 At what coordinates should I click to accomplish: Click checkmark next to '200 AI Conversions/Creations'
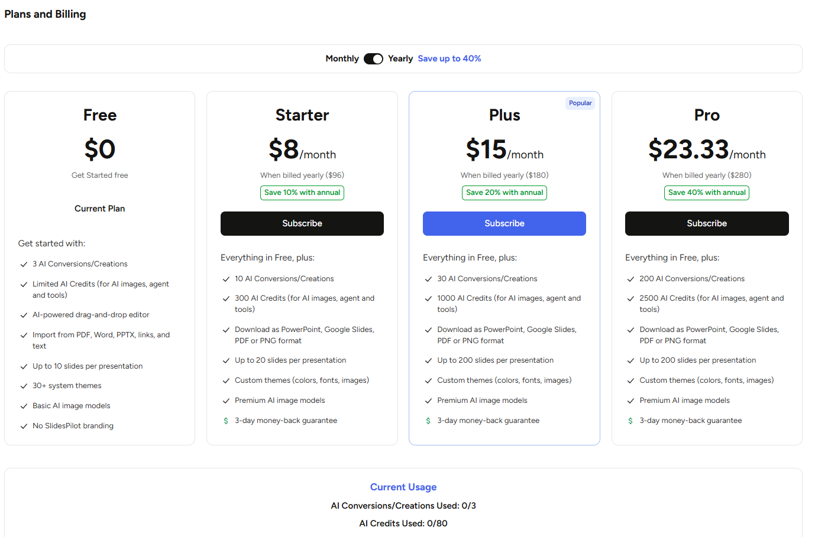coord(630,279)
